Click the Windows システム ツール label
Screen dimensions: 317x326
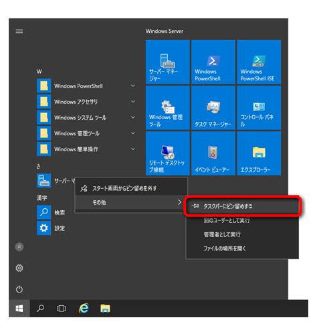tap(80, 118)
